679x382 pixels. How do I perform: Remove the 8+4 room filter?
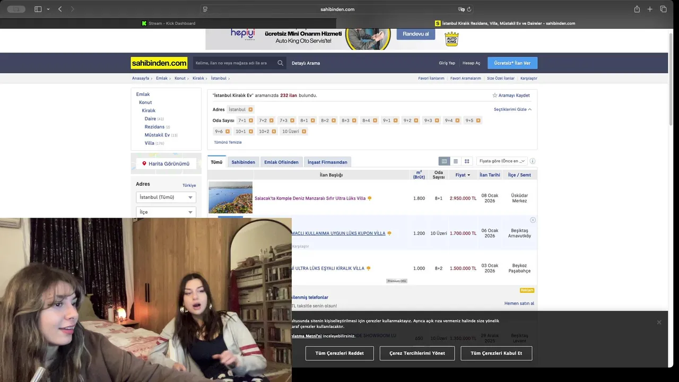pos(375,120)
